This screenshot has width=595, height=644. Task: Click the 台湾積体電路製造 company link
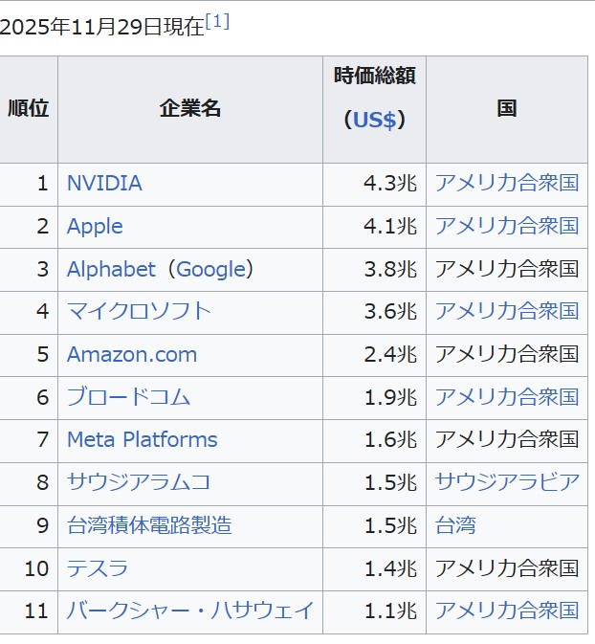point(149,525)
